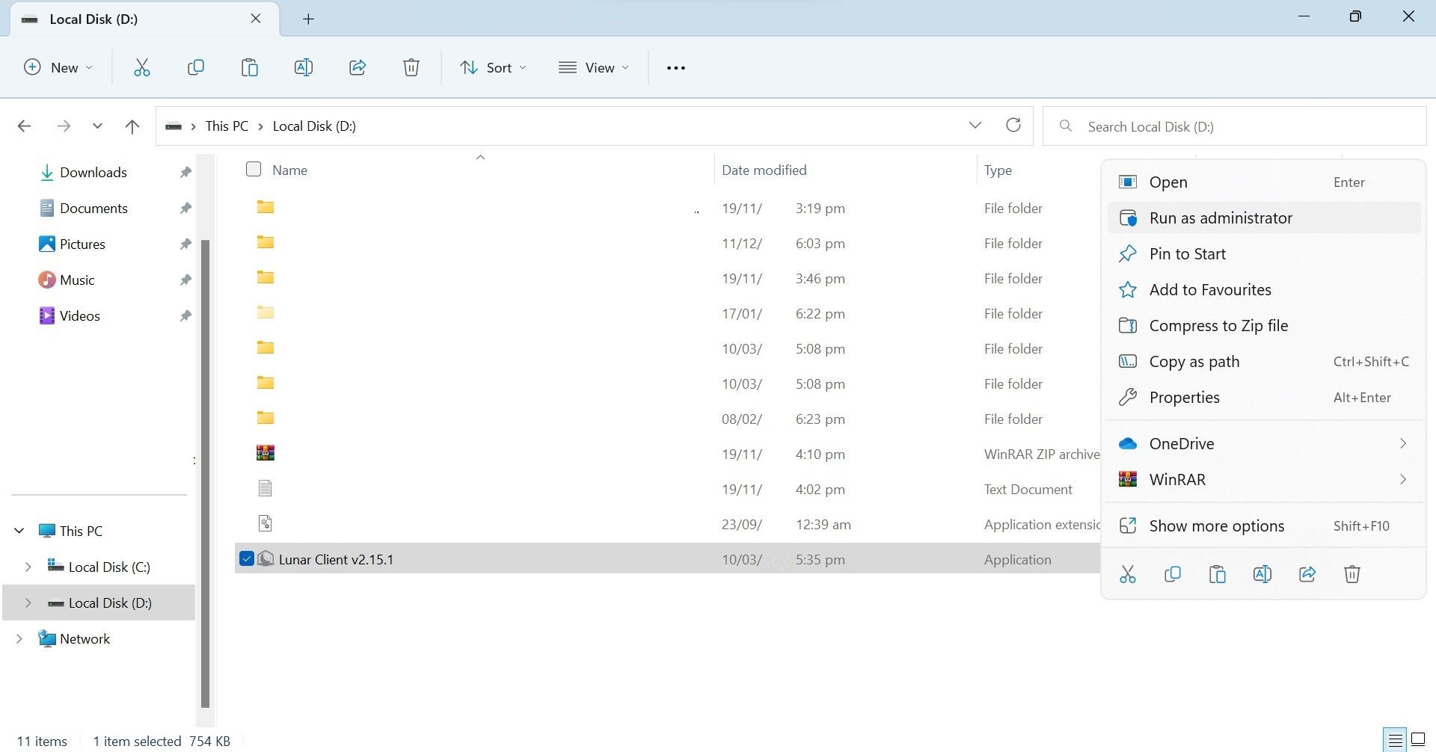Uncheck the Lunar Client v2.15.1 checkbox
The width and height of the screenshot is (1436, 752).
247,558
